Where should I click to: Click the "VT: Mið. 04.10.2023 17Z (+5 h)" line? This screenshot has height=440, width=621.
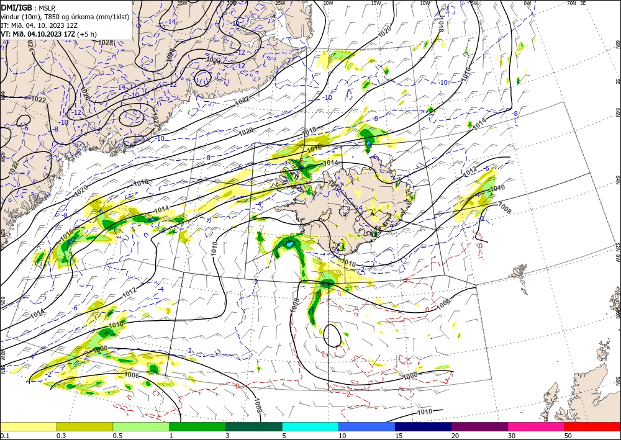(48, 34)
